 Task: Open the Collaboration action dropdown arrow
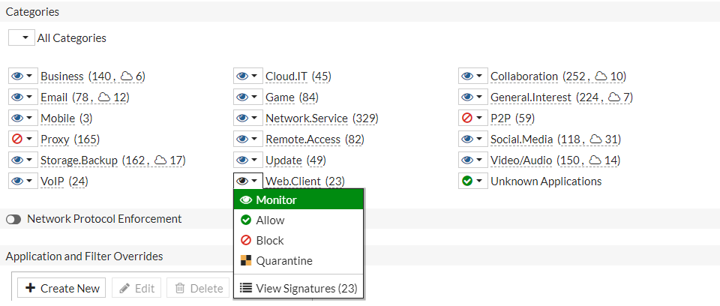[x=479, y=76]
